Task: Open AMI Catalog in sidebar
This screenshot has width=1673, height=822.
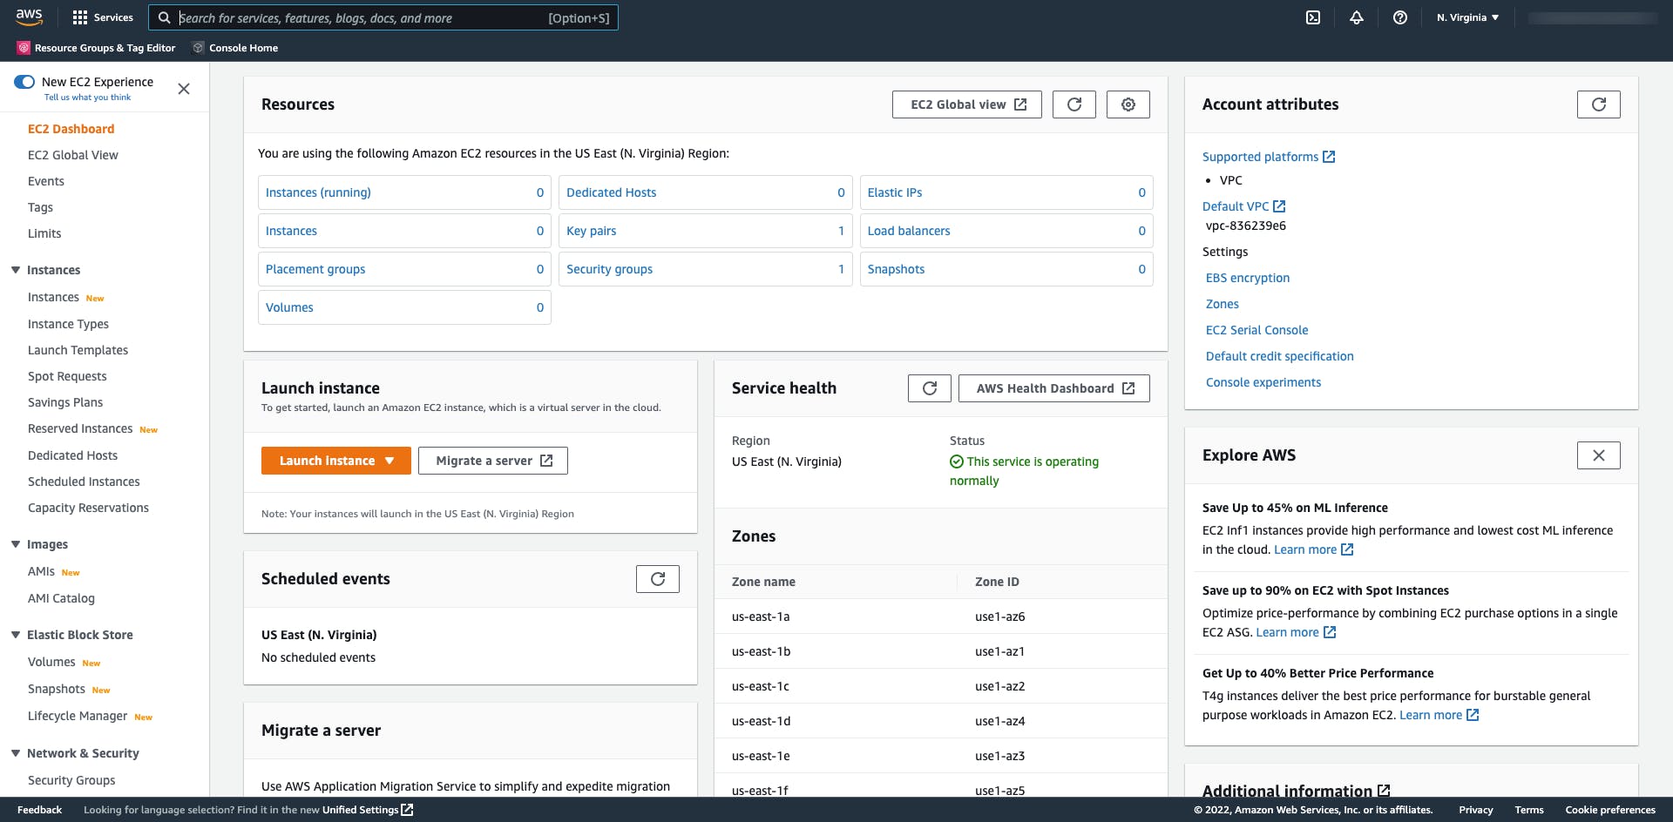Action: [61, 598]
